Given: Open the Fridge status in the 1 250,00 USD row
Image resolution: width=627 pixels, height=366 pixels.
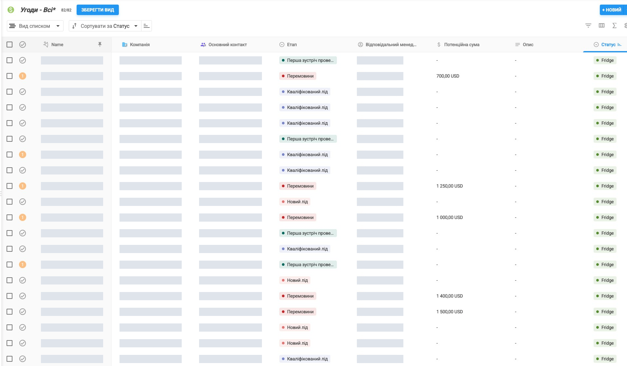Looking at the screenshot, I should [605, 186].
